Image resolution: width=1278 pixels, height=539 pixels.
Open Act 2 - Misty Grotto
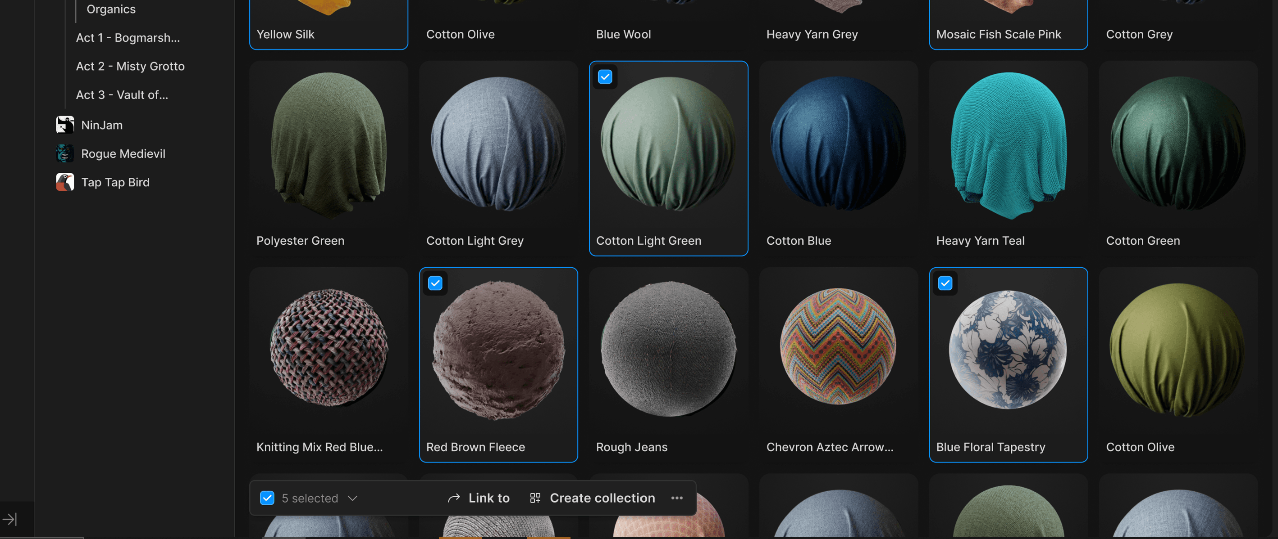130,66
